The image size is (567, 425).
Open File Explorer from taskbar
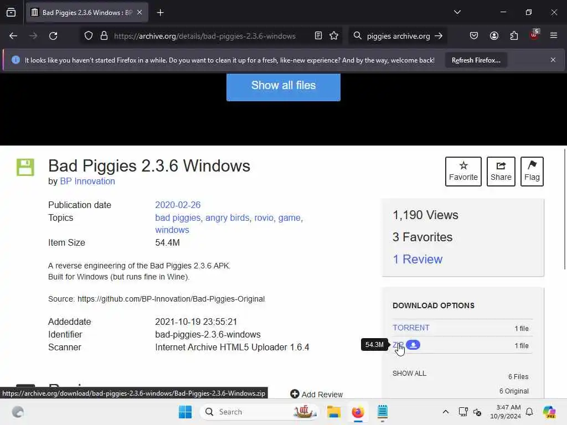(333, 412)
